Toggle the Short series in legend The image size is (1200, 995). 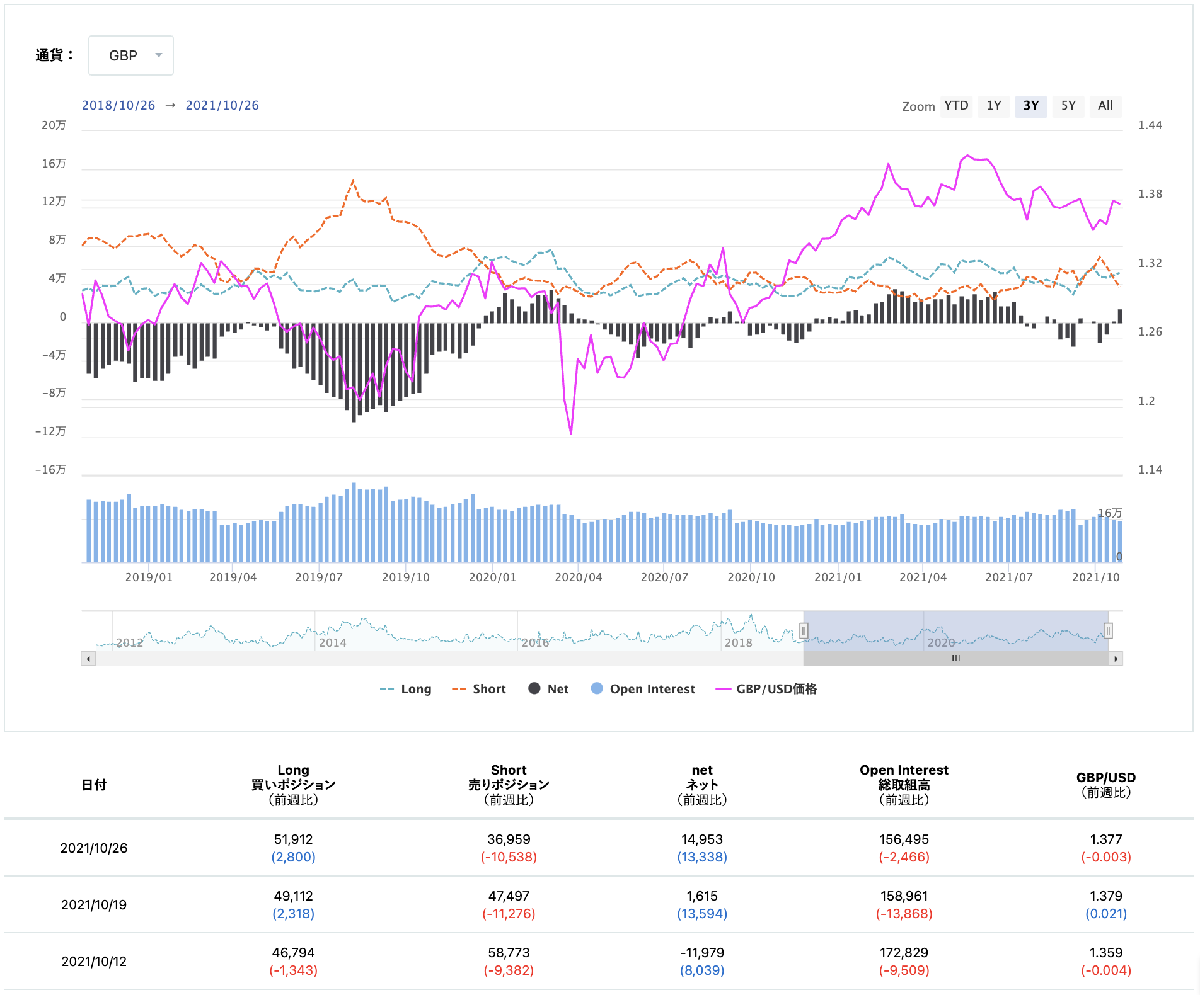click(x=479, y=689)
